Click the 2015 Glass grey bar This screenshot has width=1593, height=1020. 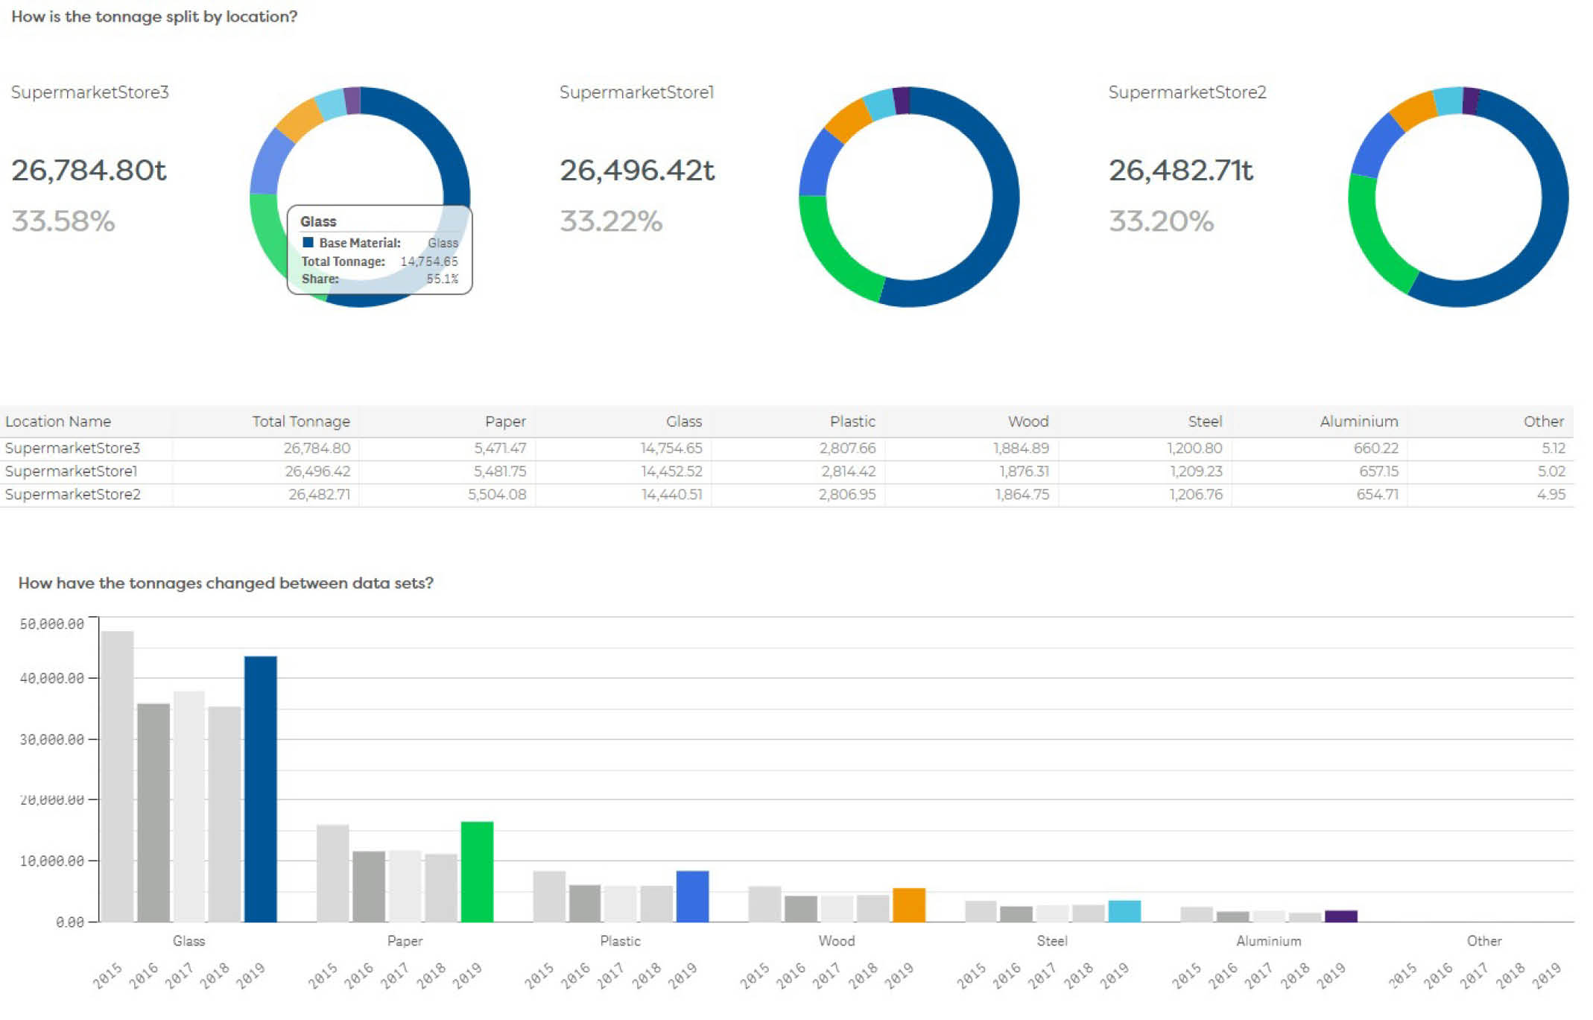click(117, 775)
